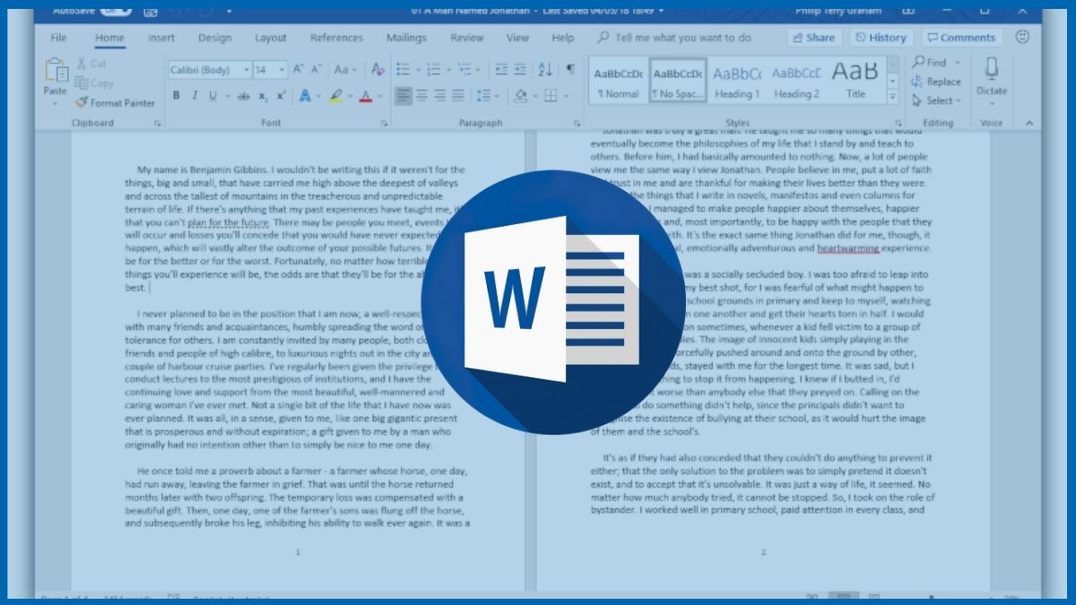Image resolution: width=1076 pixels, height=605 pixels.
Task: Toggle italic formatting
Action: [x=195, y=94]
